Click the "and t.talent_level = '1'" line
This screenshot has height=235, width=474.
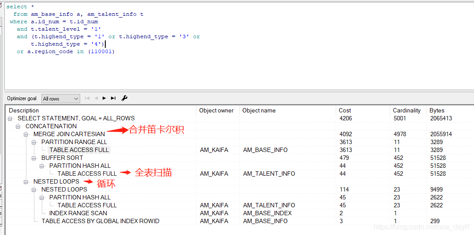pyautogui.click(x=59, y=29)
